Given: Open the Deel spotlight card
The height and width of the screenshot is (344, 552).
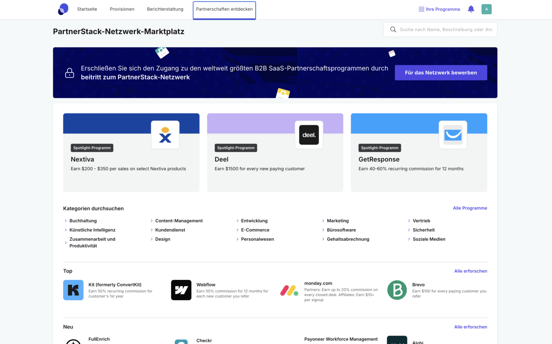Looking at the screenshot, I should [275, 152].
